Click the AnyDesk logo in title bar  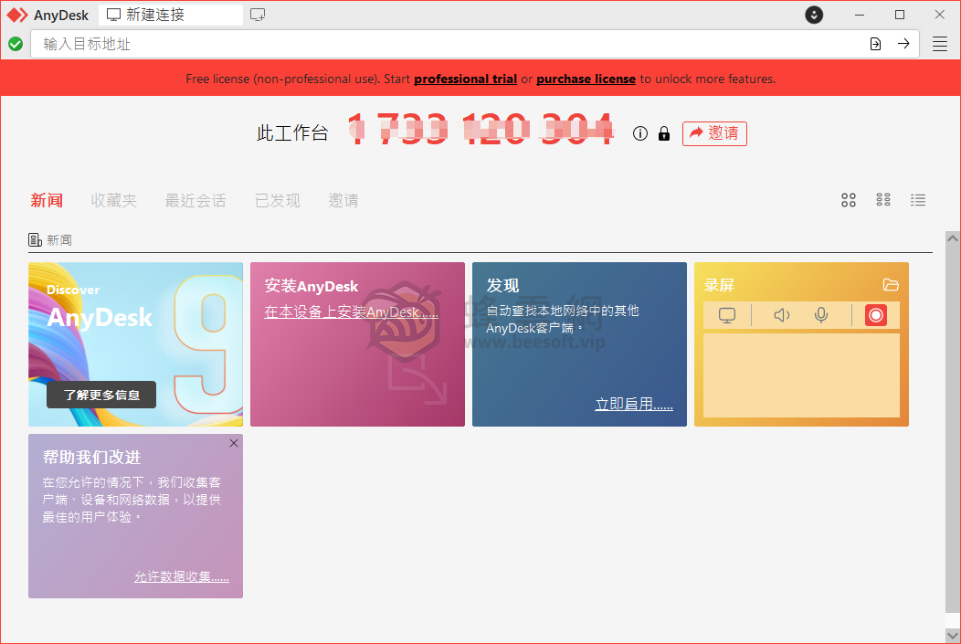coord(17,15)
